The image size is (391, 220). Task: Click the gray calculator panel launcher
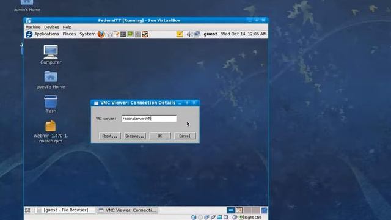click(137, 34)
